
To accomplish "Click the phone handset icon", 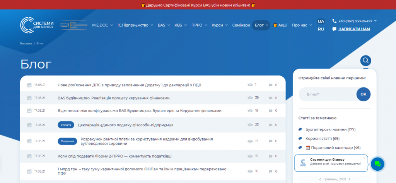I will (x=335, y=21).
